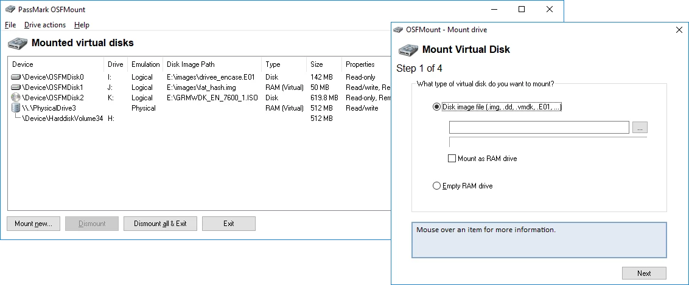Click the disk image path text field
This screenshot has height=285, width=689.
point(539,128)
